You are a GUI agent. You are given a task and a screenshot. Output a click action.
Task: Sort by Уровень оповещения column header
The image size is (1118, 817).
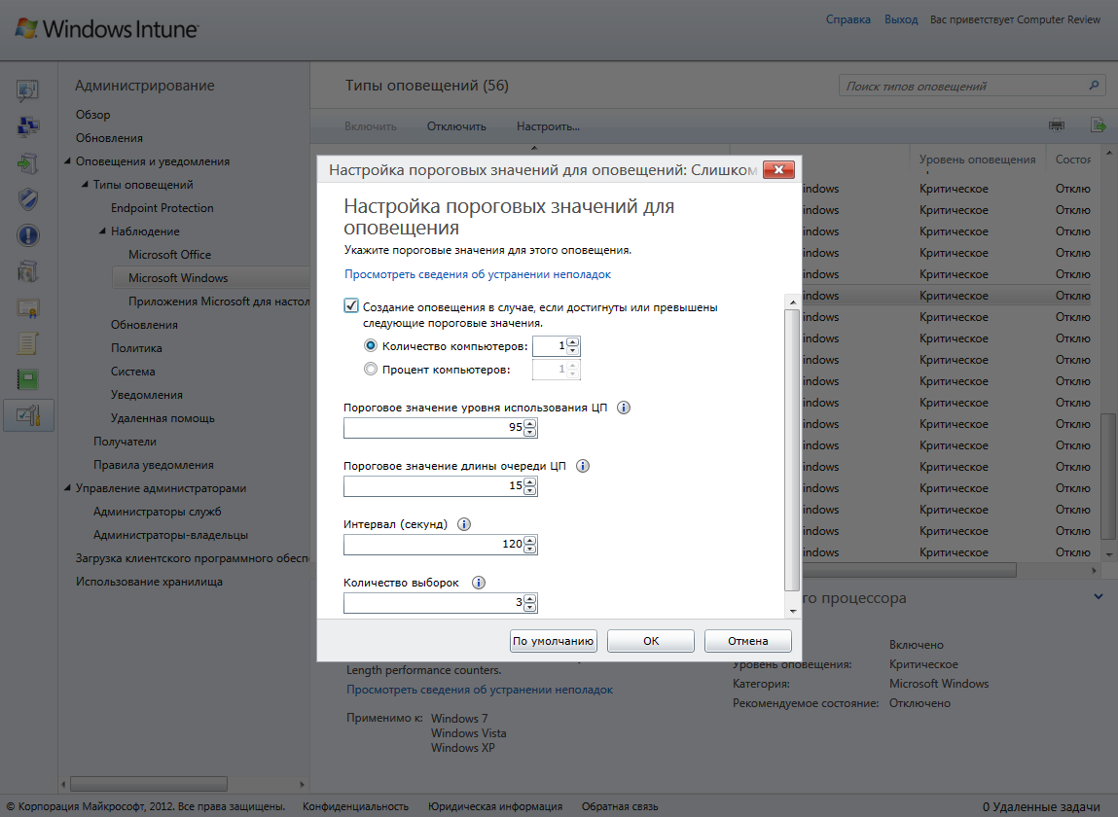tap(977, 160)
